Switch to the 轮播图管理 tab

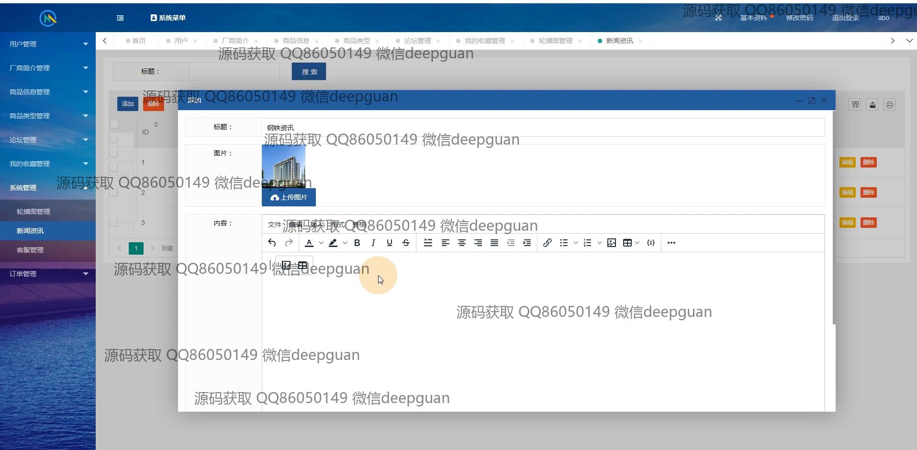[555, 41]
